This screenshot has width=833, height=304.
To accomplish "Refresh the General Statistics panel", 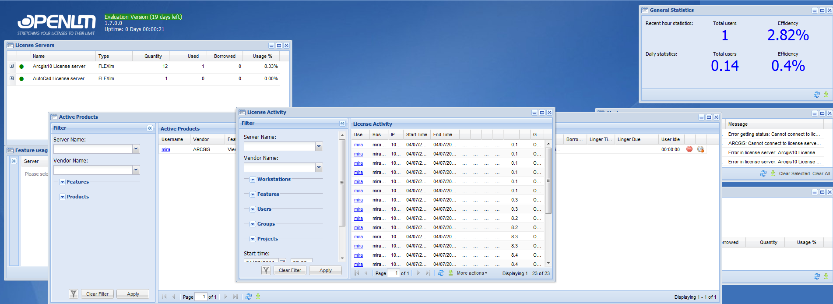I will 816,95.
